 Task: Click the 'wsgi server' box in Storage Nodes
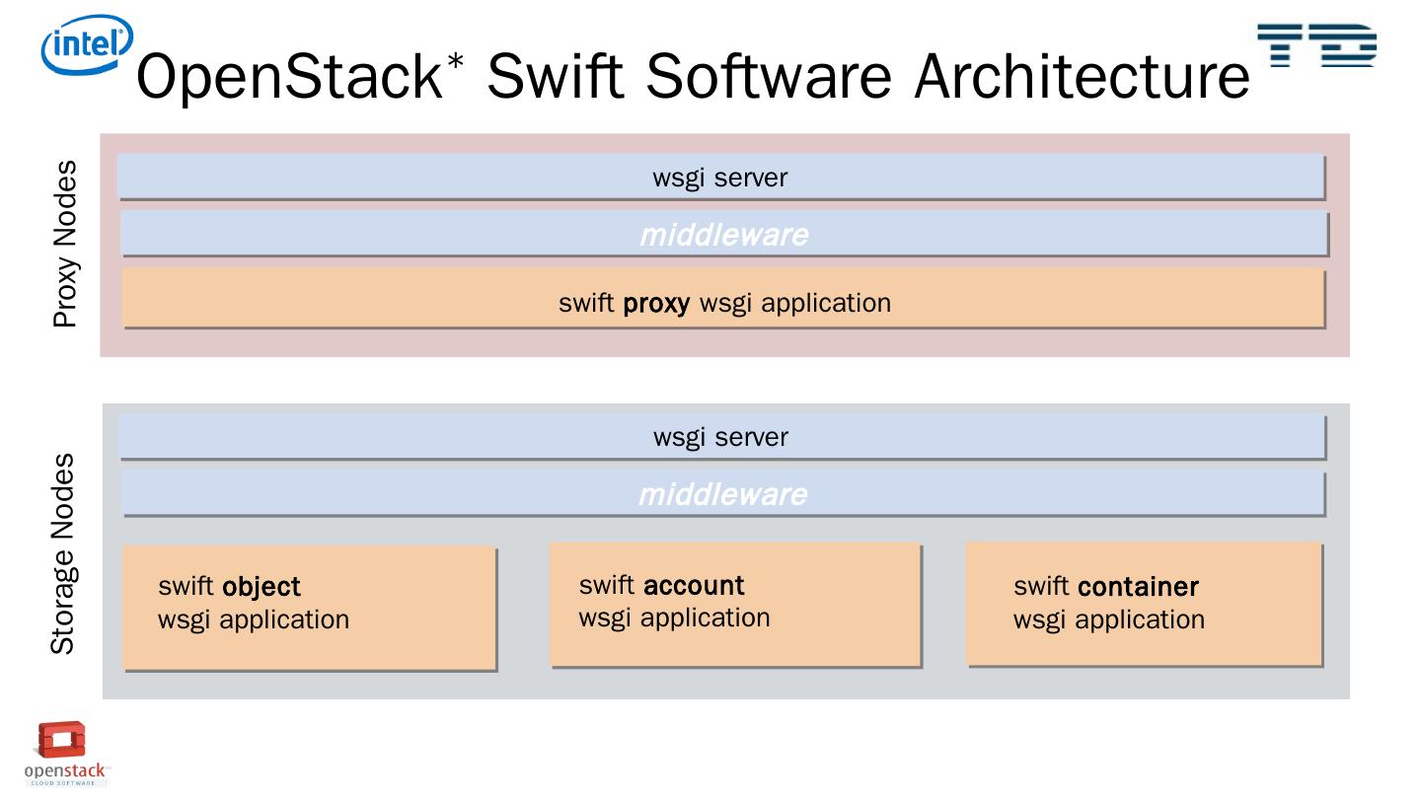tap(722, 437)
